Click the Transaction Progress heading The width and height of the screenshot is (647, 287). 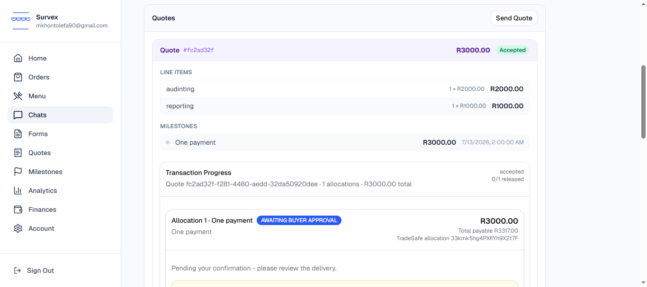(x=198, y=173)
